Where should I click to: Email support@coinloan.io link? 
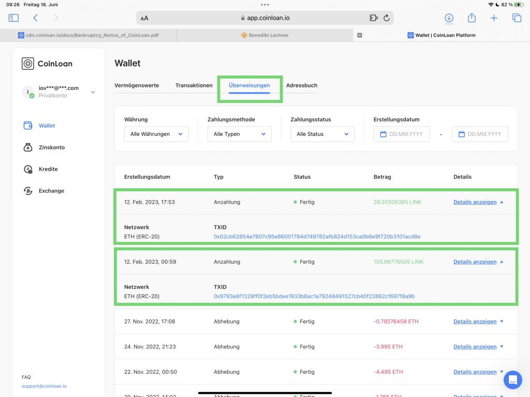(45, 386)
